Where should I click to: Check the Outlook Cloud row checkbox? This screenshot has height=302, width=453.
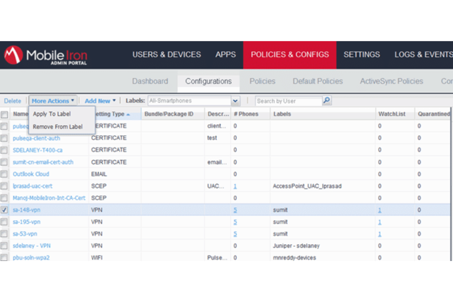click(x=4, y=174)
